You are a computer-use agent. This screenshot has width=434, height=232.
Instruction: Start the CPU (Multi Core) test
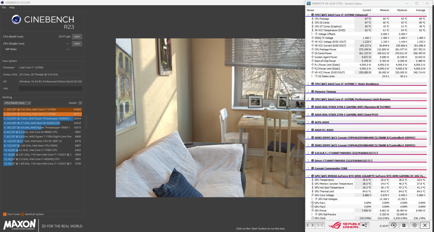click(x=77, y=37)
